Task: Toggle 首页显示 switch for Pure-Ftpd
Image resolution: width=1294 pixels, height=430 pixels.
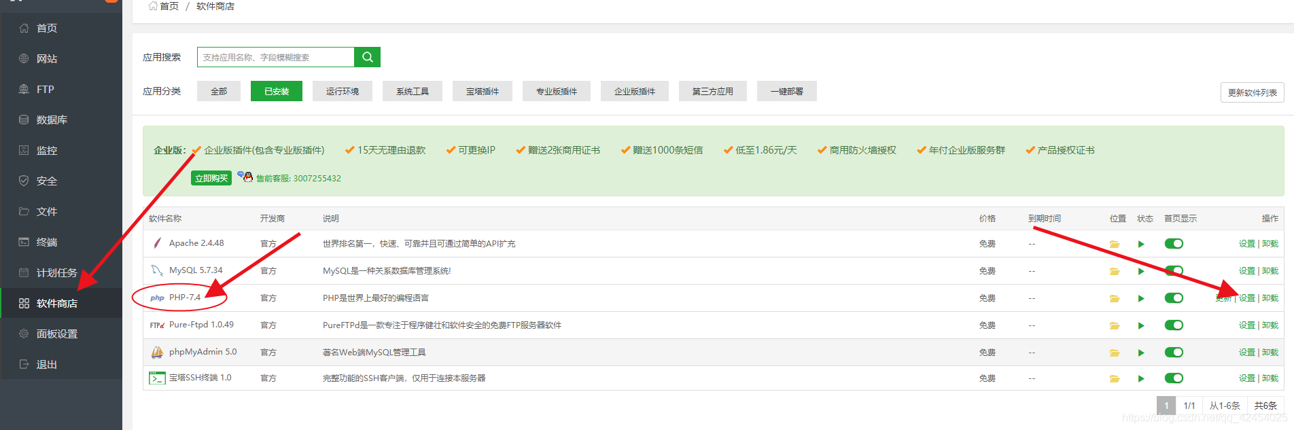Action: click(x=1174, y=325)
